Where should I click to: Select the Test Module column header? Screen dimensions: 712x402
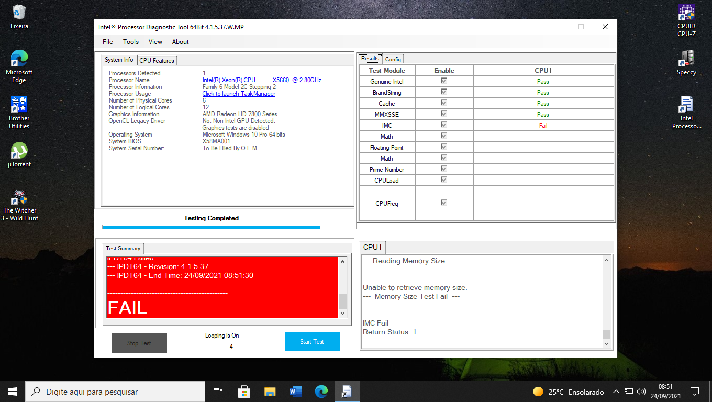point(387,70)
